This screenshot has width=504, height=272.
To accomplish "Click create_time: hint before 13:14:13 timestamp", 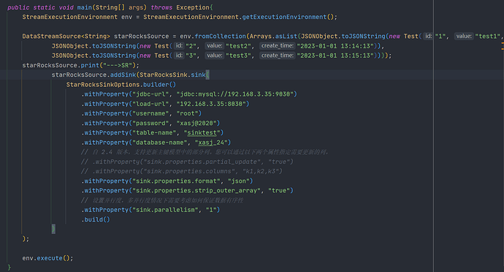I will tap(277, 46).
